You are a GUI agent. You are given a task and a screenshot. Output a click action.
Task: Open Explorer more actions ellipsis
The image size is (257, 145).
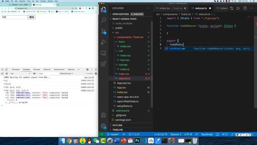[147, 8]
